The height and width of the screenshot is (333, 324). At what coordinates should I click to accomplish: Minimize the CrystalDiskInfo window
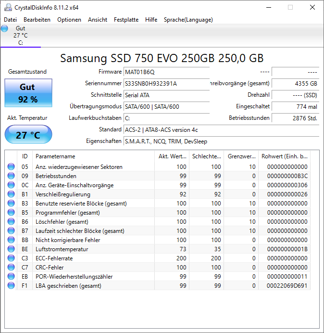point(269,7)
